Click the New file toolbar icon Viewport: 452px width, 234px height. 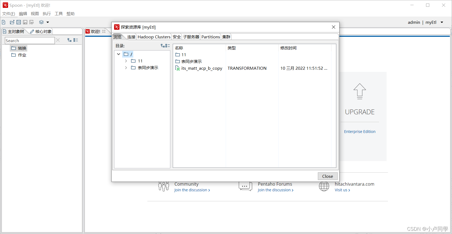pyautogui.click(x=4, y=22)
